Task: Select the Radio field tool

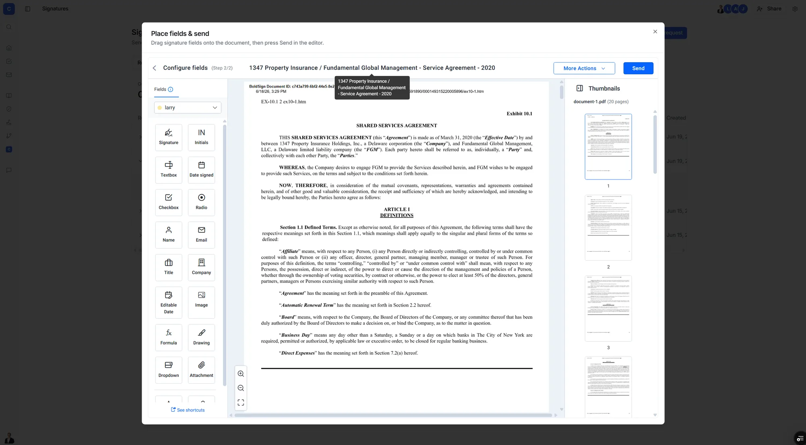Action: tap(201, 202)
